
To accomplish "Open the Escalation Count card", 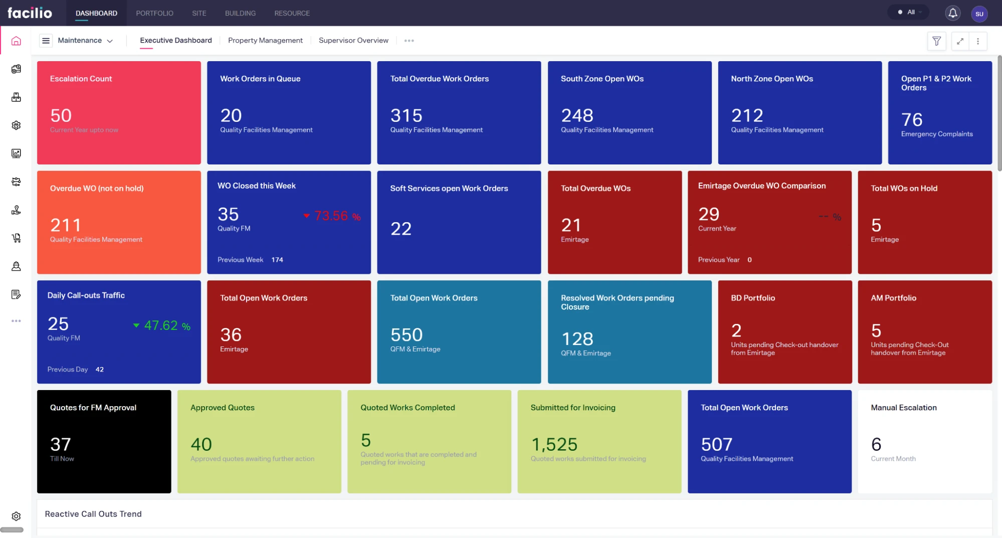I will [x=119, y=112].
